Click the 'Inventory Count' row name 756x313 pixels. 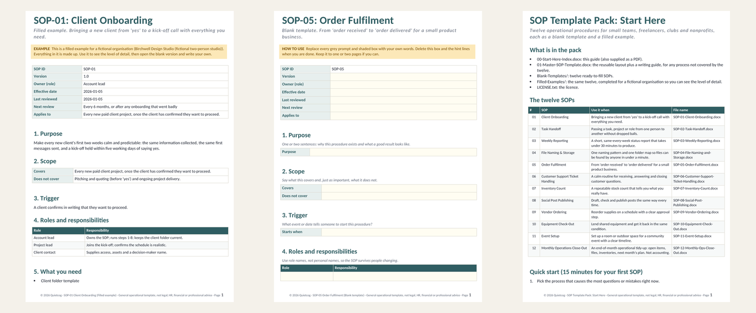(x=553, y=189)
